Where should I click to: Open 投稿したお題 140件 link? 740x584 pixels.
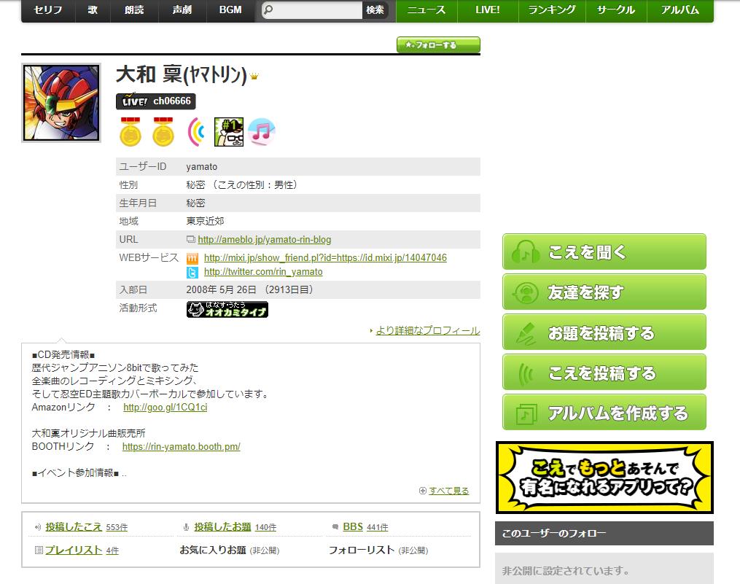click(x=235, y=527)
